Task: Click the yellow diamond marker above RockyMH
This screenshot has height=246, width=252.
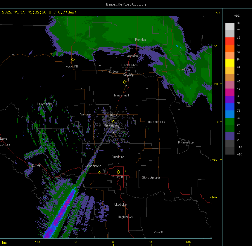Action: (x=73, y=60)
